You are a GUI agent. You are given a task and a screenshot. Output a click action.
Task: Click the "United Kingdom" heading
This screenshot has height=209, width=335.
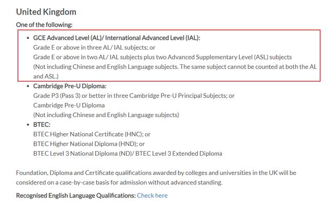tap(46, 11)
